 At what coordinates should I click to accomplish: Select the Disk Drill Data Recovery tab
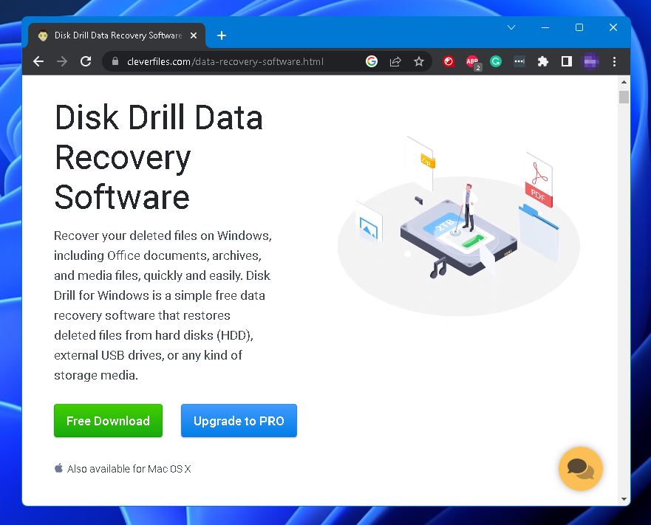pyautogui.click(x=117, y=35)
